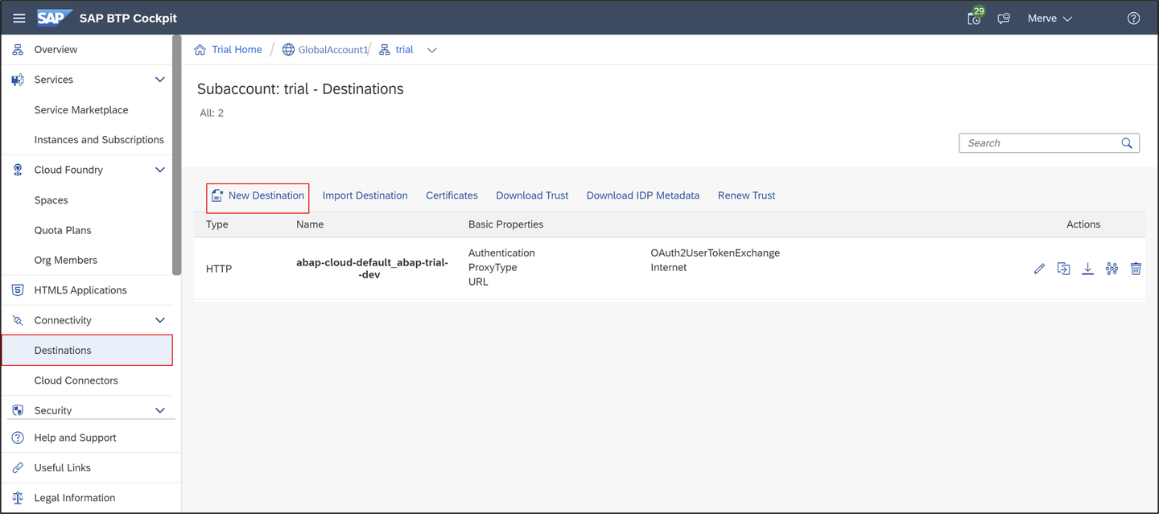Open Instances and Subscriptions

click(99, 140)
